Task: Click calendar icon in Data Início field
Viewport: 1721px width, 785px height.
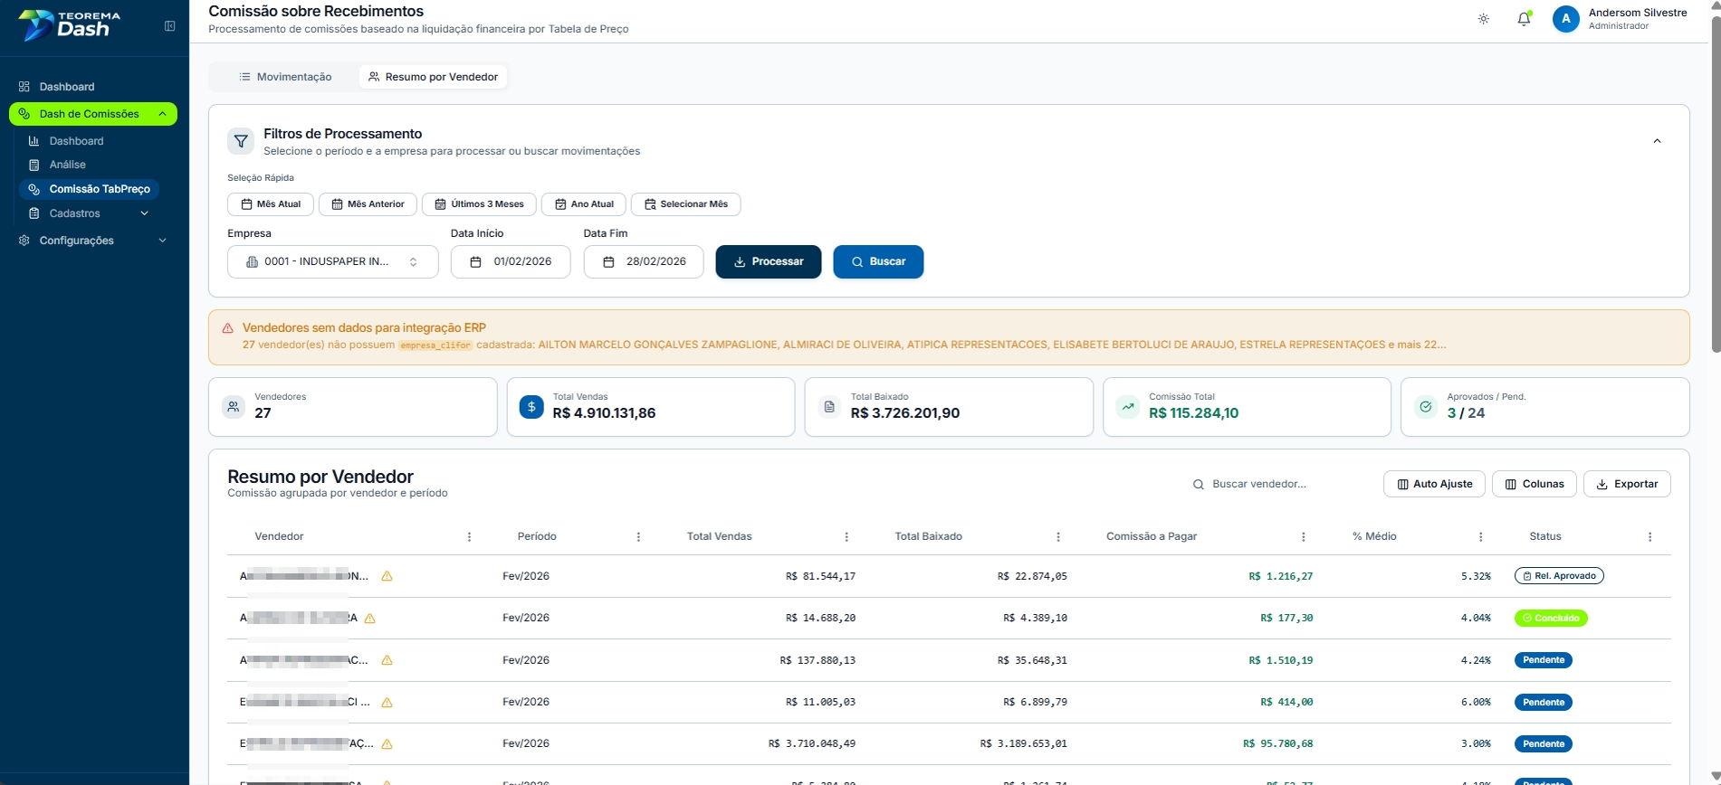Action: click(475, 262)
